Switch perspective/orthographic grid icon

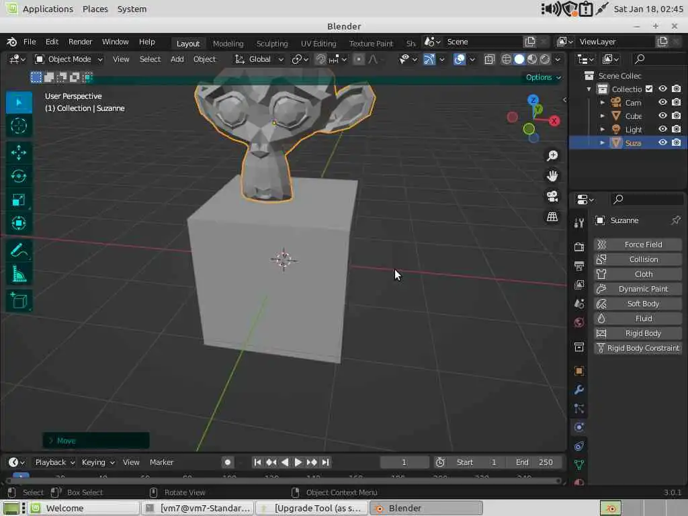[552, 217]
